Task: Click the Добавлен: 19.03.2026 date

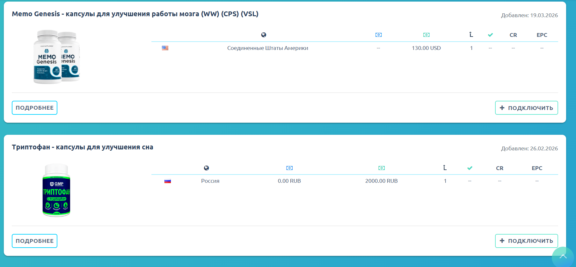Action: (529, 15)
